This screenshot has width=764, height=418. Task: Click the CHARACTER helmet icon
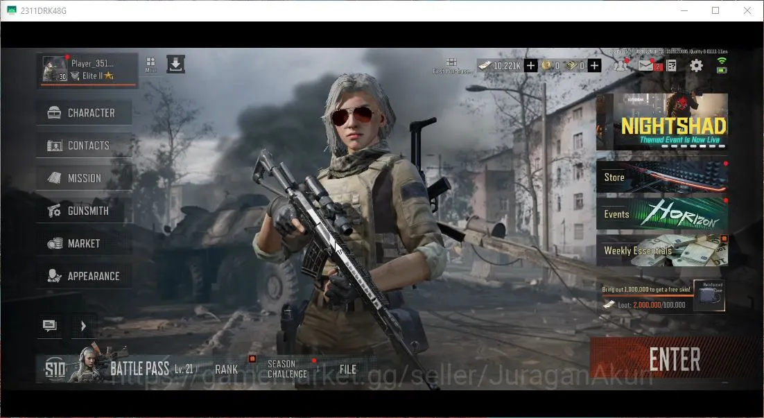coord(54,112)
